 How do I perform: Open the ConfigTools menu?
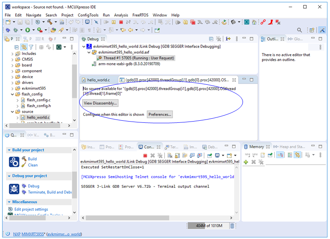click(x=88, y=15)
